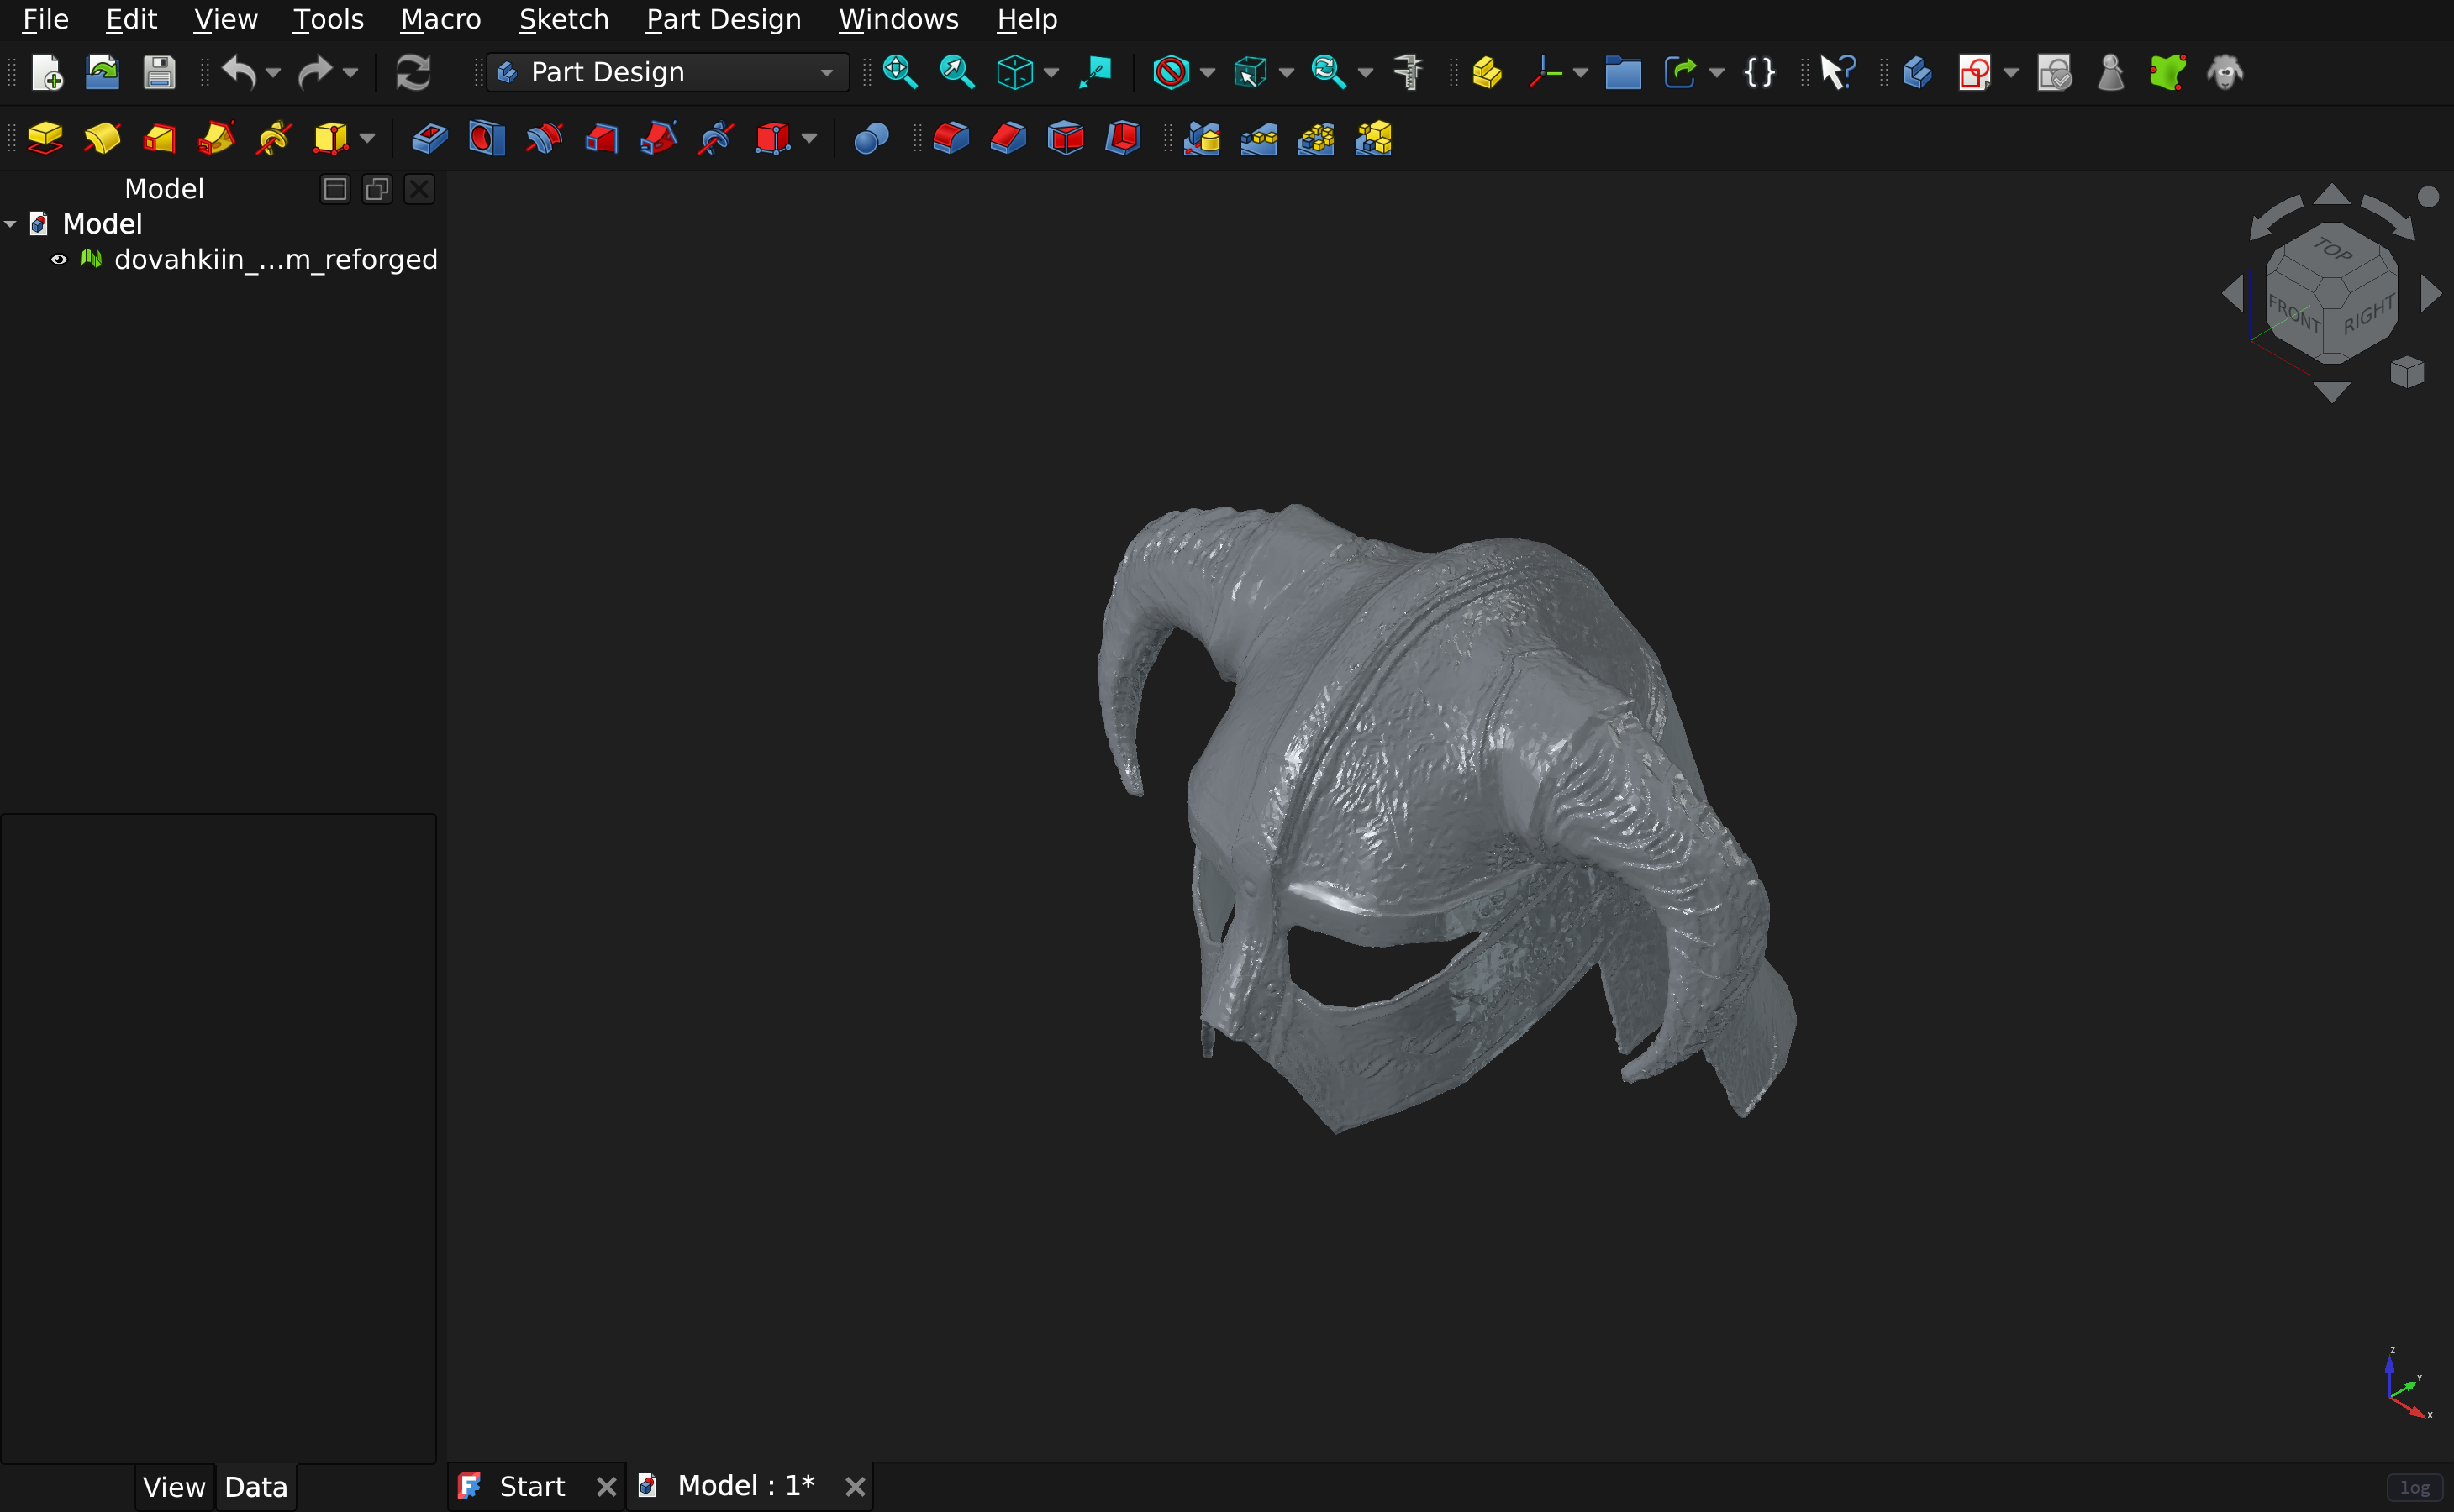The height and width of the screenshot is (1512, 2454).
Task: Create a new sketch icon
Action: coord(1975,73)
